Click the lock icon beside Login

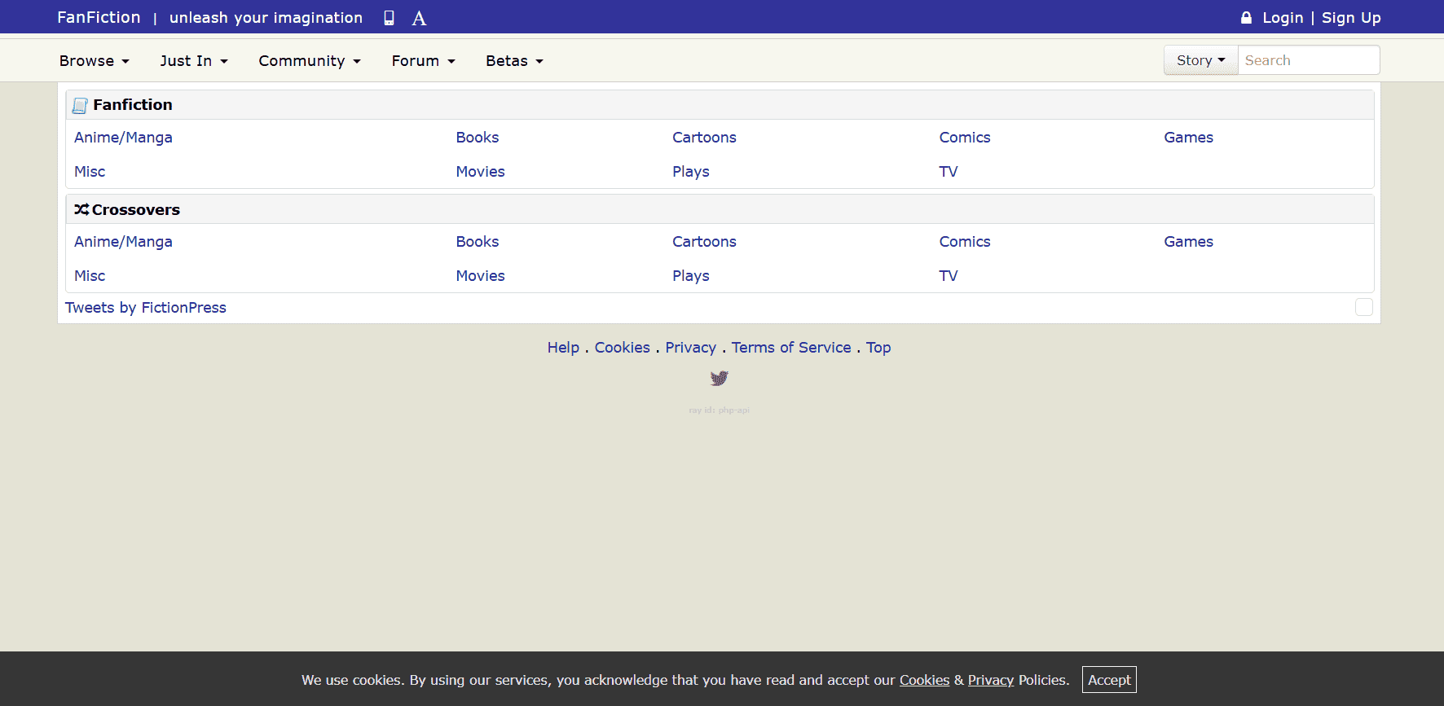point(1246,18)
